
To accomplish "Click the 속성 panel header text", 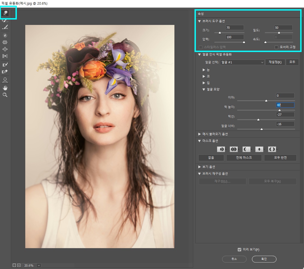I will (x=201, y=14).
